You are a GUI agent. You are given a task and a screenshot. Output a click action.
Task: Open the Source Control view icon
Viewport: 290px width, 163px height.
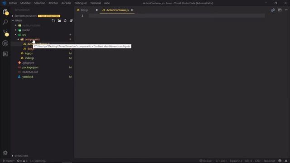pyautogui.click(x=5, y=33)
